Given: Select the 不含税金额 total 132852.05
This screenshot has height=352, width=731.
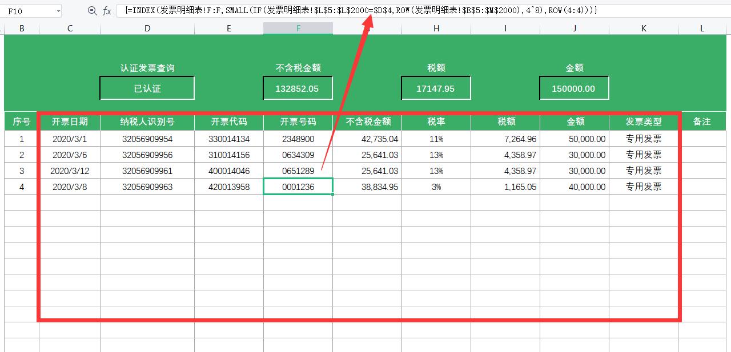Looking at the screenshot, I should tap(298, 88).
